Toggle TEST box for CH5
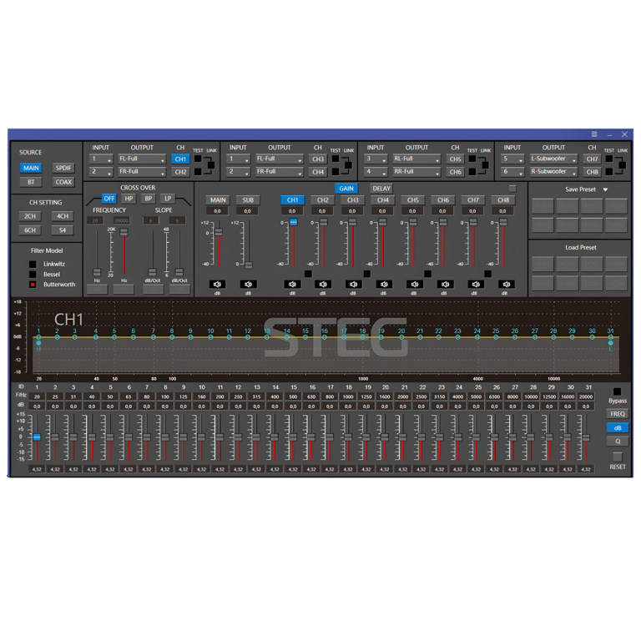Viewport: 641px width, 641px height. pyautogui.click(x=472, y=159)
